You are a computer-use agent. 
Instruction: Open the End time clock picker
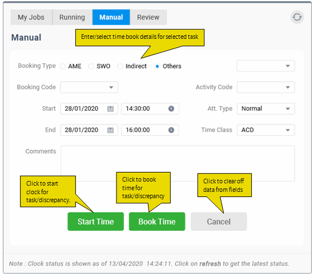point(171,130)
